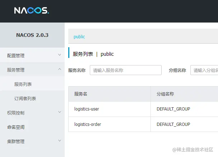This screenshot has height=157, width=218.
Task: Focus the 分组名称 search input
Action: 204,70
